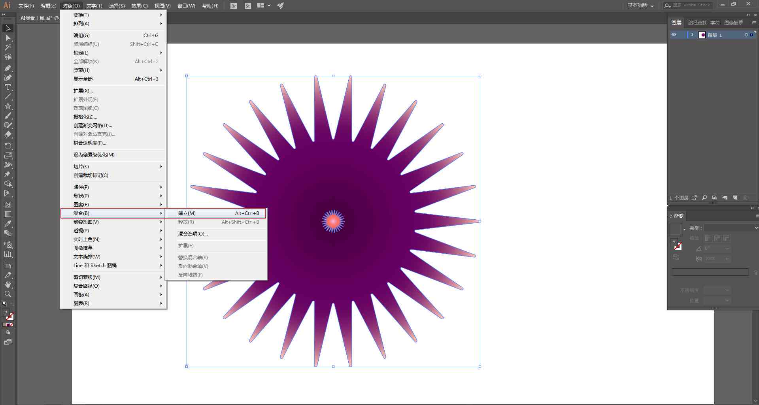Switch to 图像描摹 panel tab
Image resolution: width=759 pixels, height=405 pixels.
pyautogui.click(x=733, y=23)
